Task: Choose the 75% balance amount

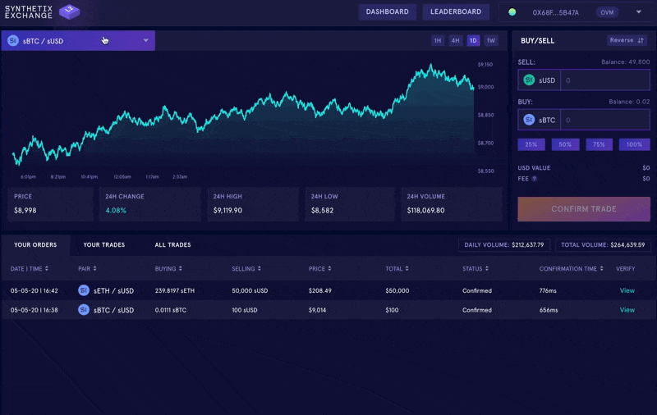Action: [x=600, y=144]
